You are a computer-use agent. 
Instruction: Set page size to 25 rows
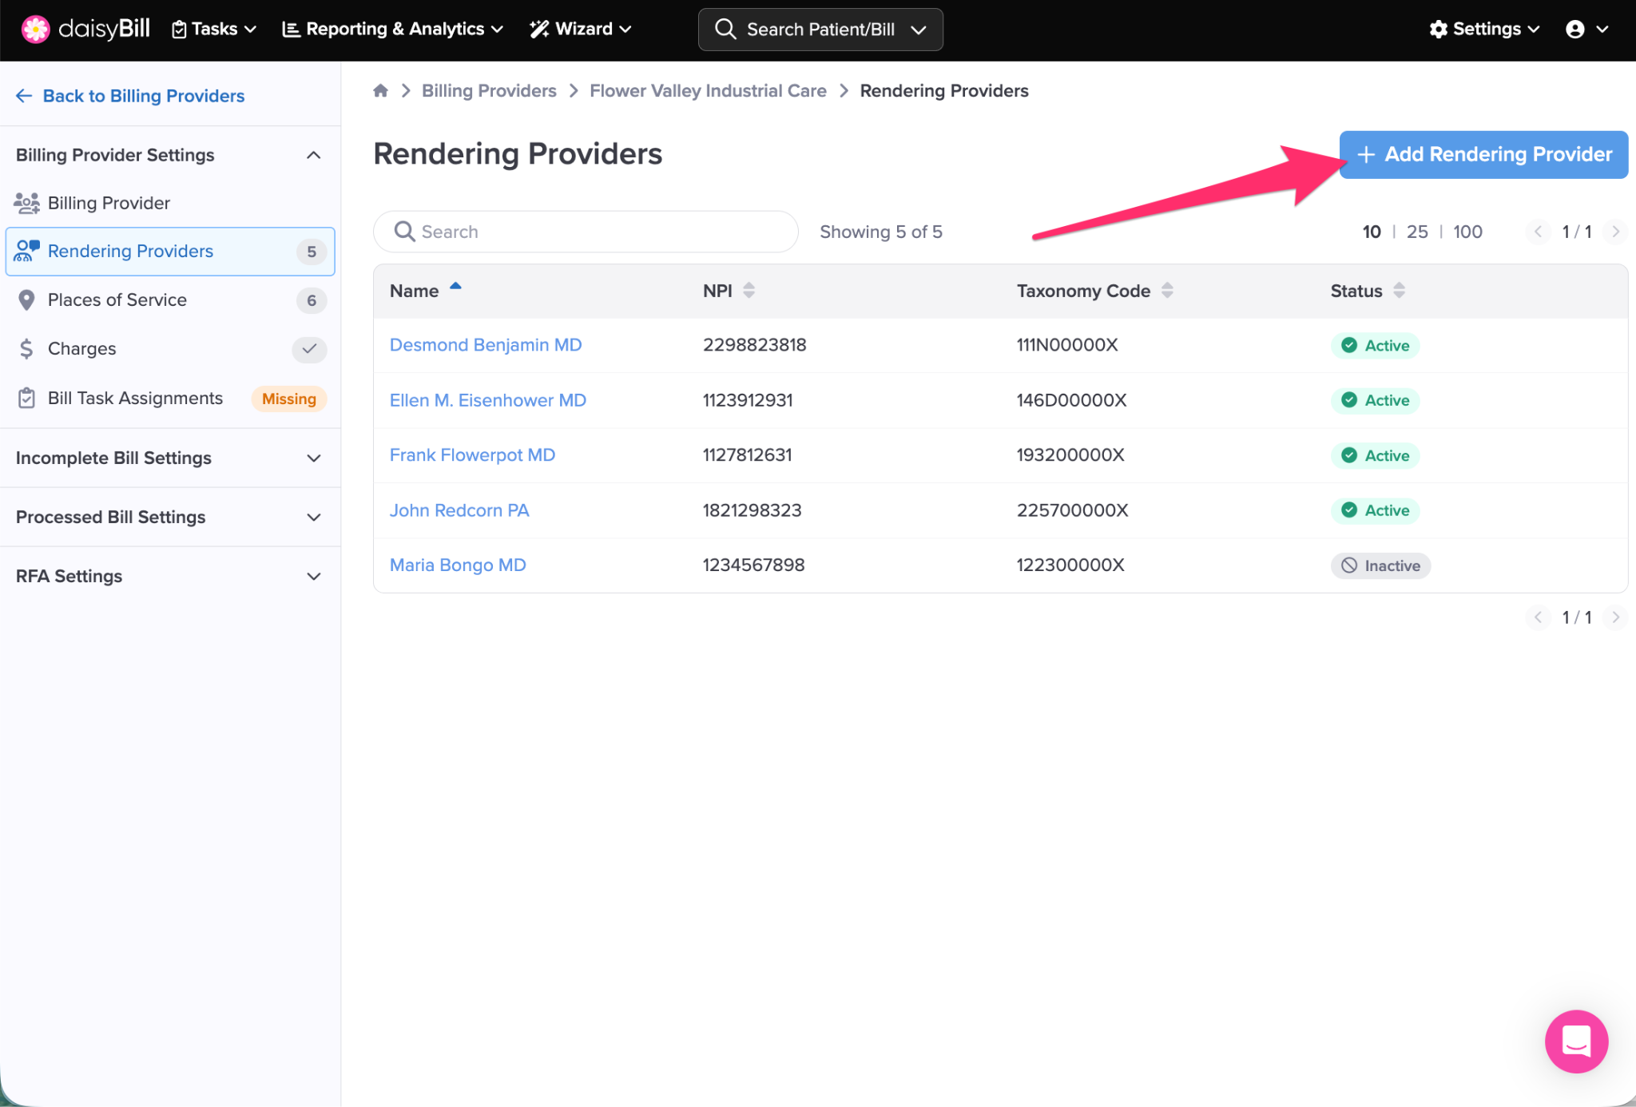[1416, 232]
